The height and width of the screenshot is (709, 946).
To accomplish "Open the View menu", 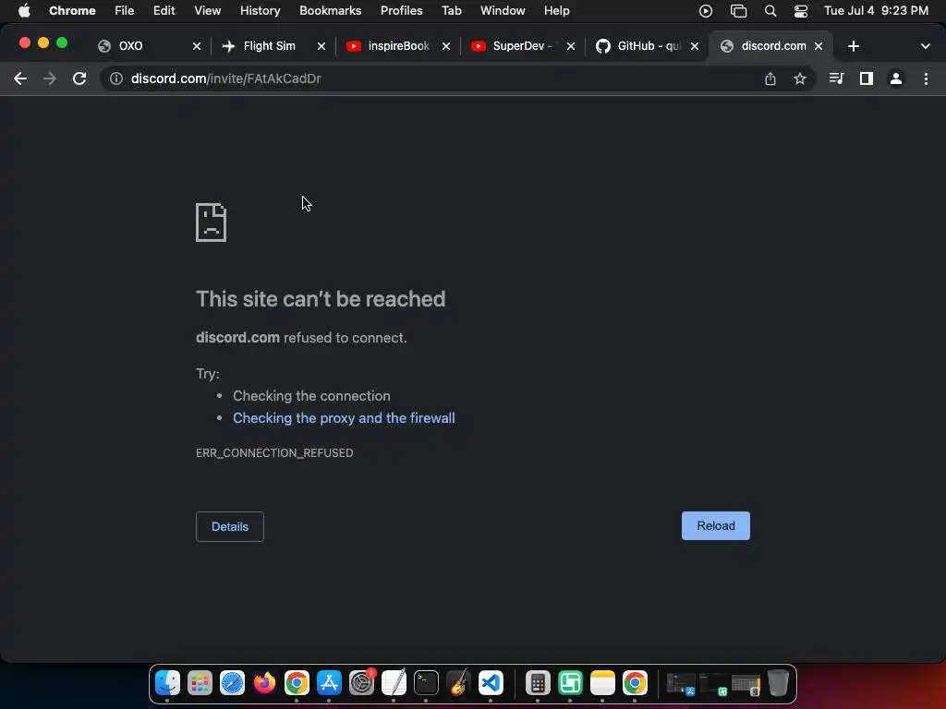I will coord(208,11).
